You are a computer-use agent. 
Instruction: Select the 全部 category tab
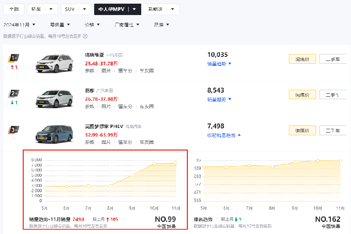pyautogui.click(x=14, y=9)
